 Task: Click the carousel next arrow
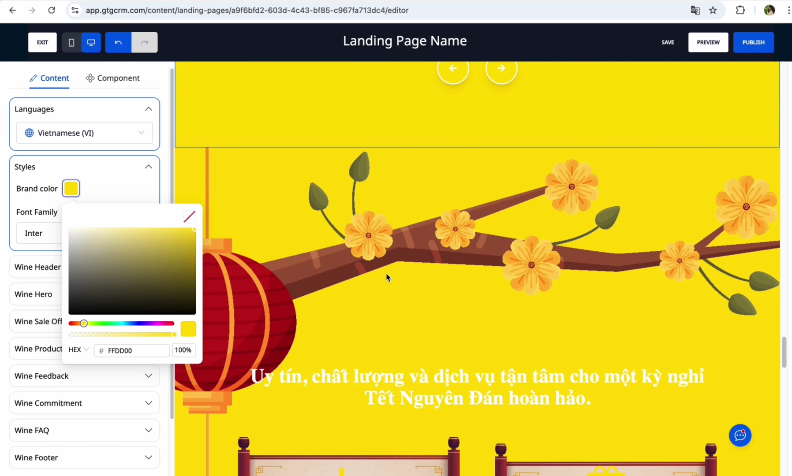point(501,68)
